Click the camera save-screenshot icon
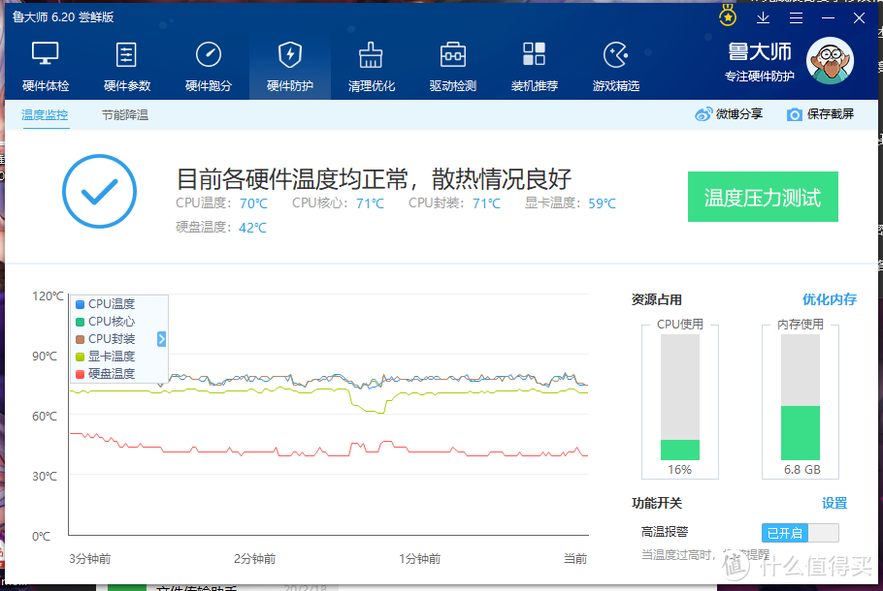The width and height of the screenshot is (883, 591). [x=795, y=114]
